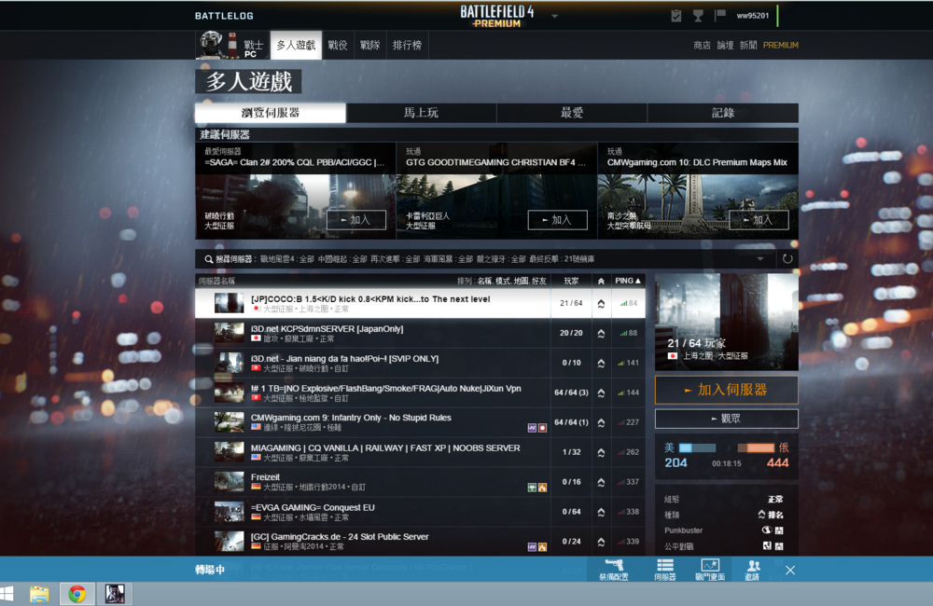
Task: Click the thumbnail of the Freizeit server
Action: pyautogui.click(x=230, y=482)
